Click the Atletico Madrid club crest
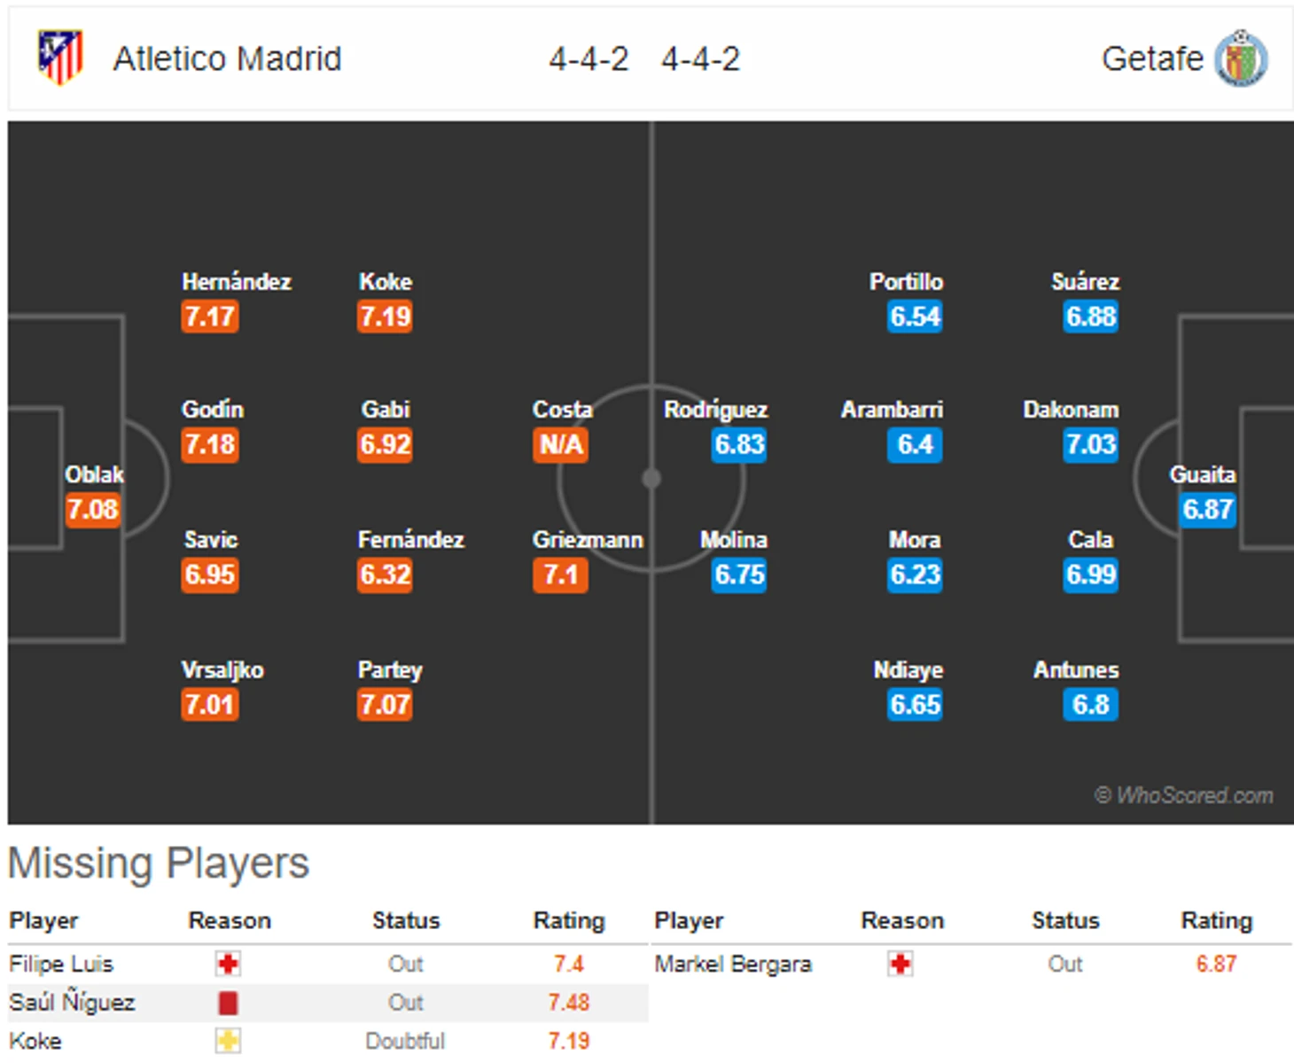1294x1063 pixels. [60, 58]
